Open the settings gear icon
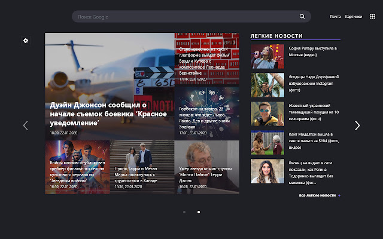Viewport: 383px width, 239px height. point(26,41)
